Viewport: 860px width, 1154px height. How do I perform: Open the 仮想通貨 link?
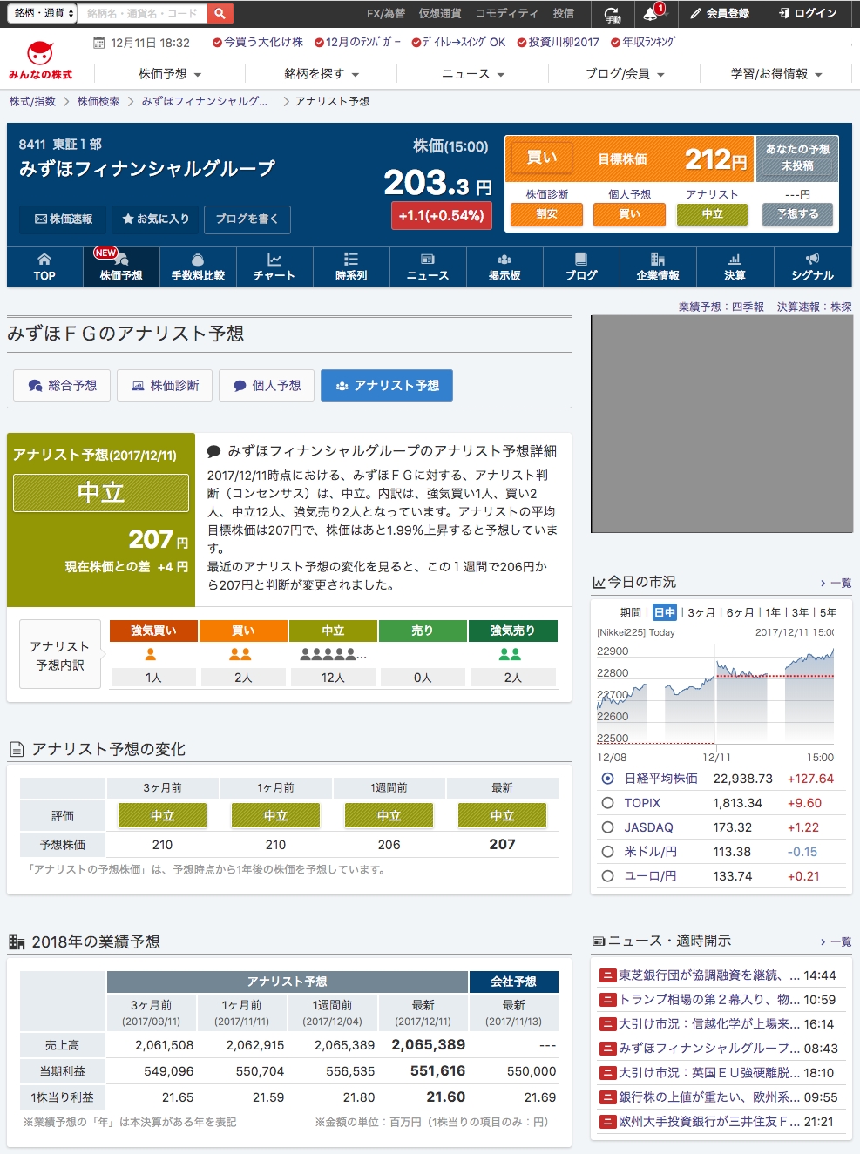click(440, 13)
